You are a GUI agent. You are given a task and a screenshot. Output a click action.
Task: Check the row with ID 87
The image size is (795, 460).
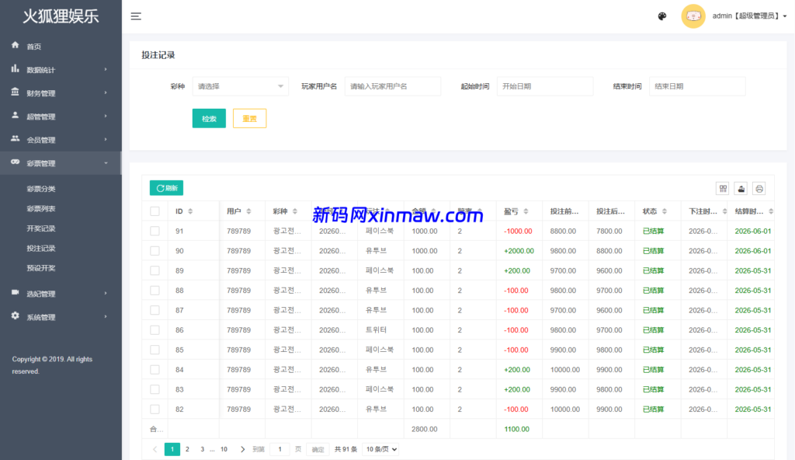pyautogui.click(x=154, y=310)
